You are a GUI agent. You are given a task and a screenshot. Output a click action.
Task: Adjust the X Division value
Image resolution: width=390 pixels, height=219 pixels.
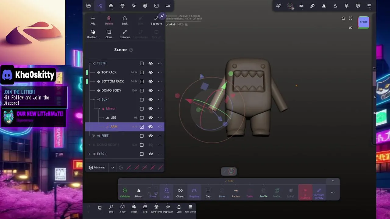(305, 193)
